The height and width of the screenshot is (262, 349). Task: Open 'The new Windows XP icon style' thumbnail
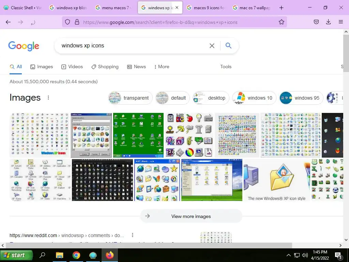(277, 180)
